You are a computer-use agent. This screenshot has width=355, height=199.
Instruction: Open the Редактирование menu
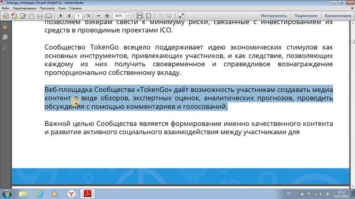(24, 8)
